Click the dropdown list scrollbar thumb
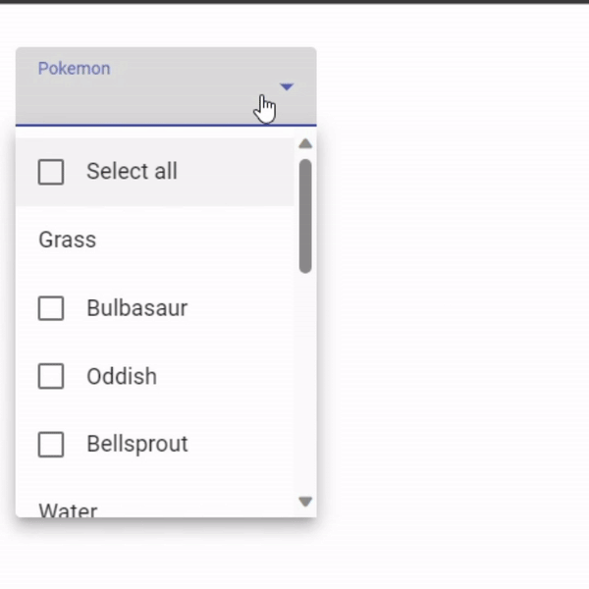 [305, 216]
